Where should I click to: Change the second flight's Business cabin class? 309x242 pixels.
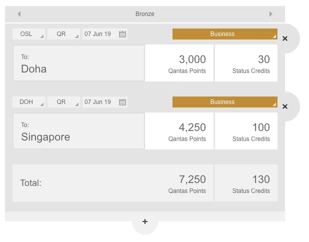pos(225,102)
